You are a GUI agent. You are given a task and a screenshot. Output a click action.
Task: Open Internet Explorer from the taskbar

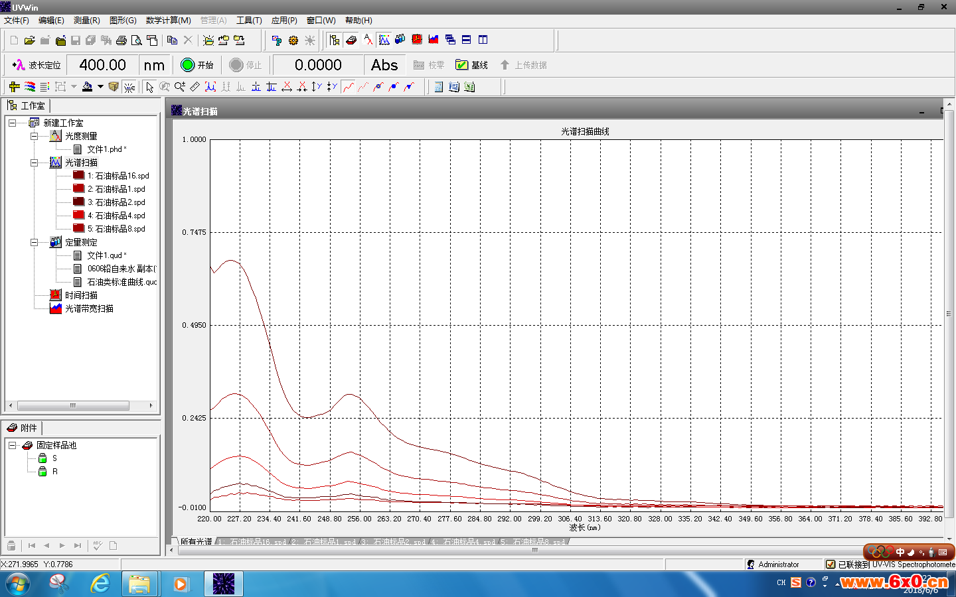point(100,584)
